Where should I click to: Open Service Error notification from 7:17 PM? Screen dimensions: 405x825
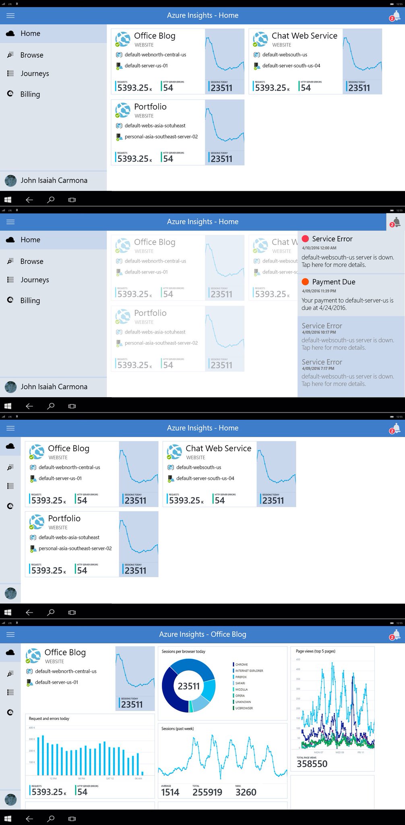coord(348,373)
